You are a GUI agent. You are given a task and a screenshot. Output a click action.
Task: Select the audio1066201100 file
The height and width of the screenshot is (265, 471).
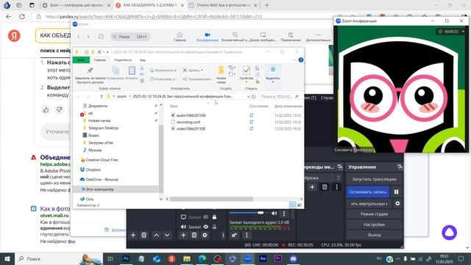tap(191, 116)
